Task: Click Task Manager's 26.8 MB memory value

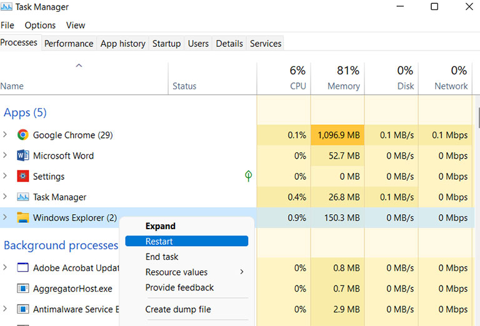Action: (x=344, y=197)
